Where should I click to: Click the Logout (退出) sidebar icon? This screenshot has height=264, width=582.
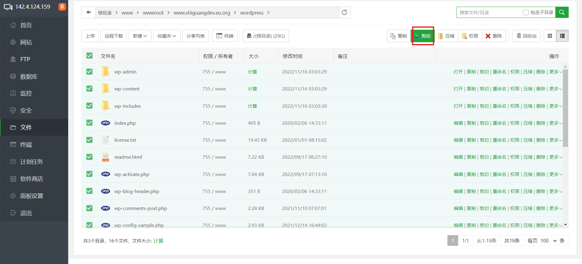click(13, 213)
